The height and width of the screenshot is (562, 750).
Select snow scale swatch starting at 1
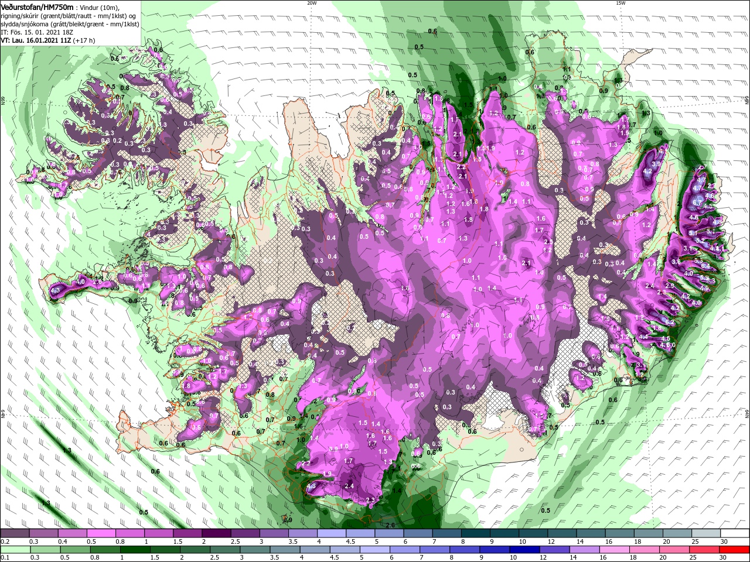click(x=158, y=533)
